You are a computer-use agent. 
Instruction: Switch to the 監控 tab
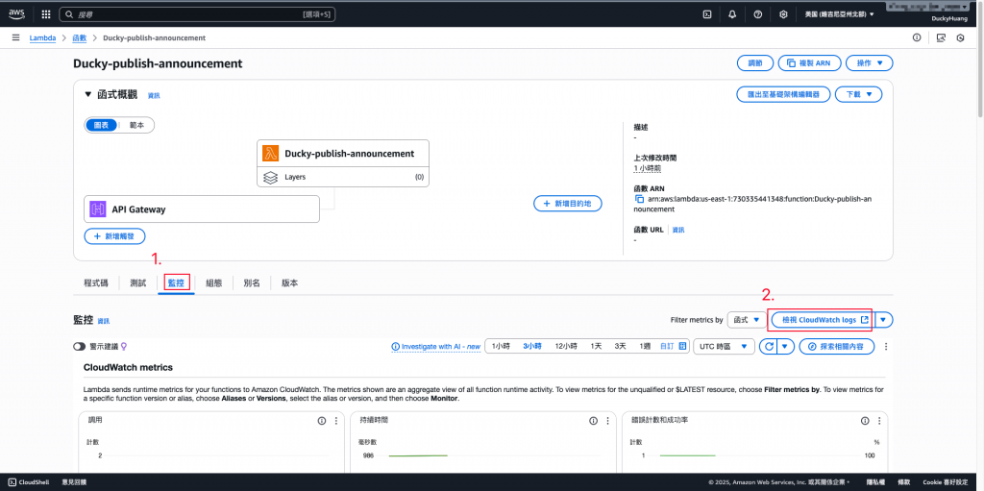click(x=176, y=283)
